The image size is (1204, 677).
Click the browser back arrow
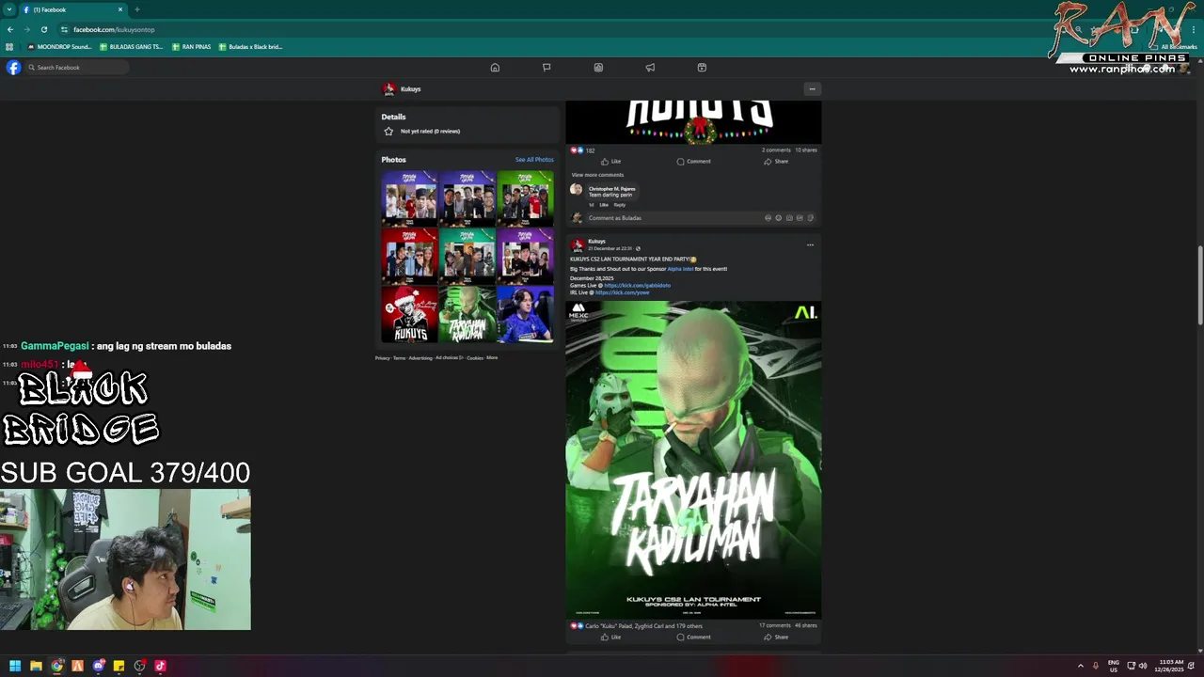coord(10,29)
